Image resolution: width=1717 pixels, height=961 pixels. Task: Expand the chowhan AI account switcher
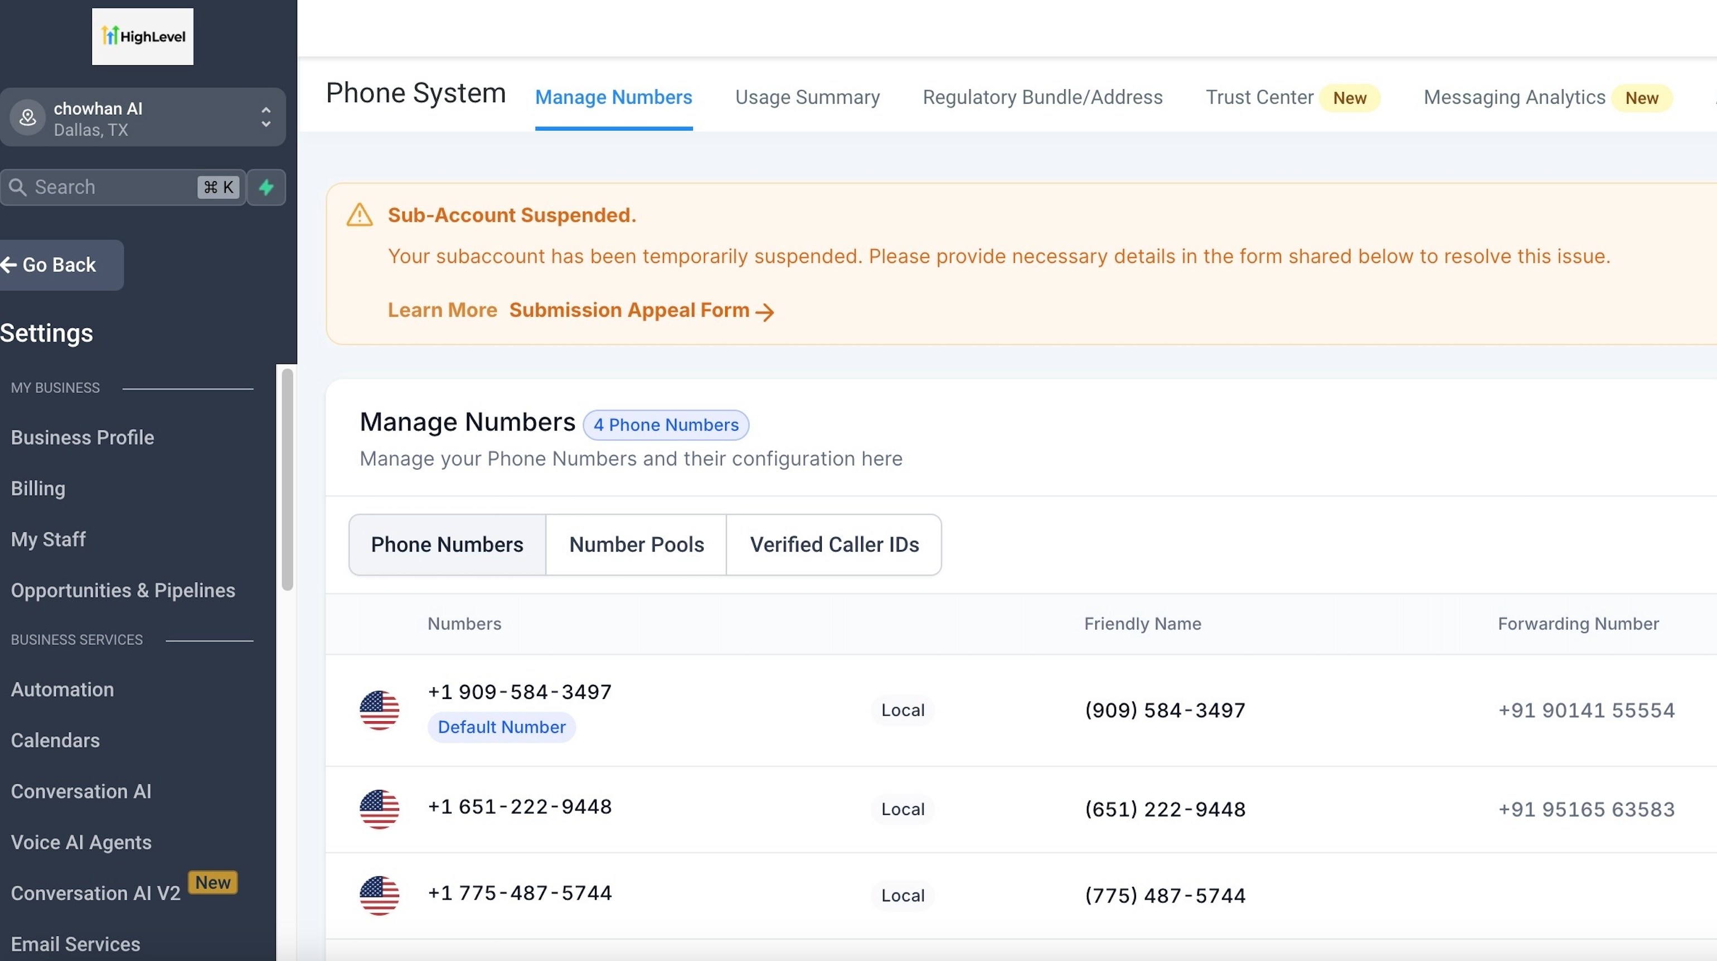coord(266,117)
